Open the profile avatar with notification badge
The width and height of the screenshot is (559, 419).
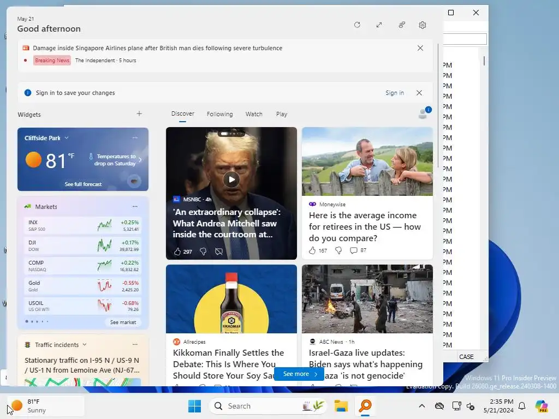pos(424,113)
